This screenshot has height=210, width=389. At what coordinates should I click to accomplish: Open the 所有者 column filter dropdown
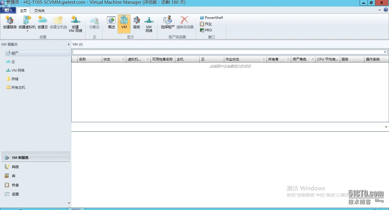(x=288, y=59)
